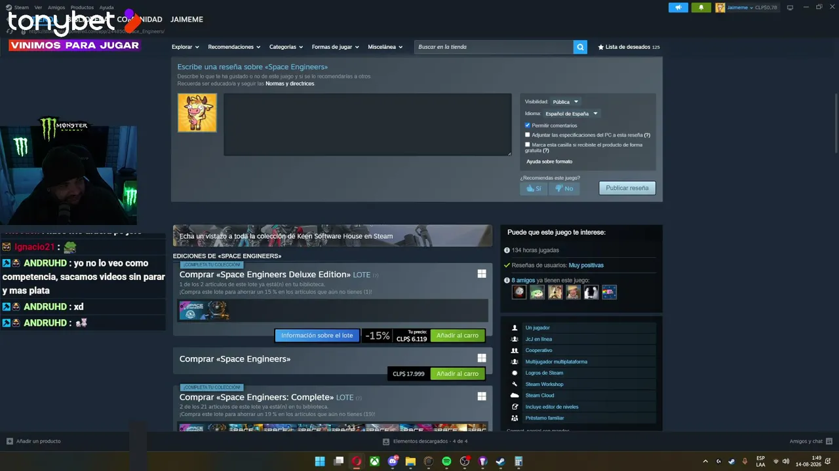Open File Explorer from the taskbar
This screenshot has height=471, width=839.
coord(410,461)
